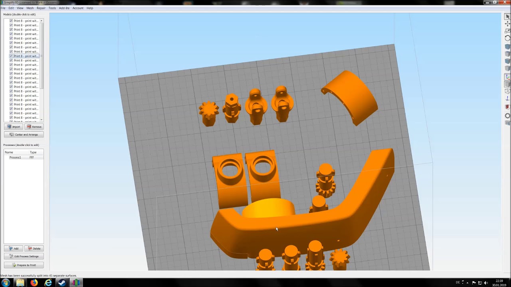Select the Process1 row

24,157
